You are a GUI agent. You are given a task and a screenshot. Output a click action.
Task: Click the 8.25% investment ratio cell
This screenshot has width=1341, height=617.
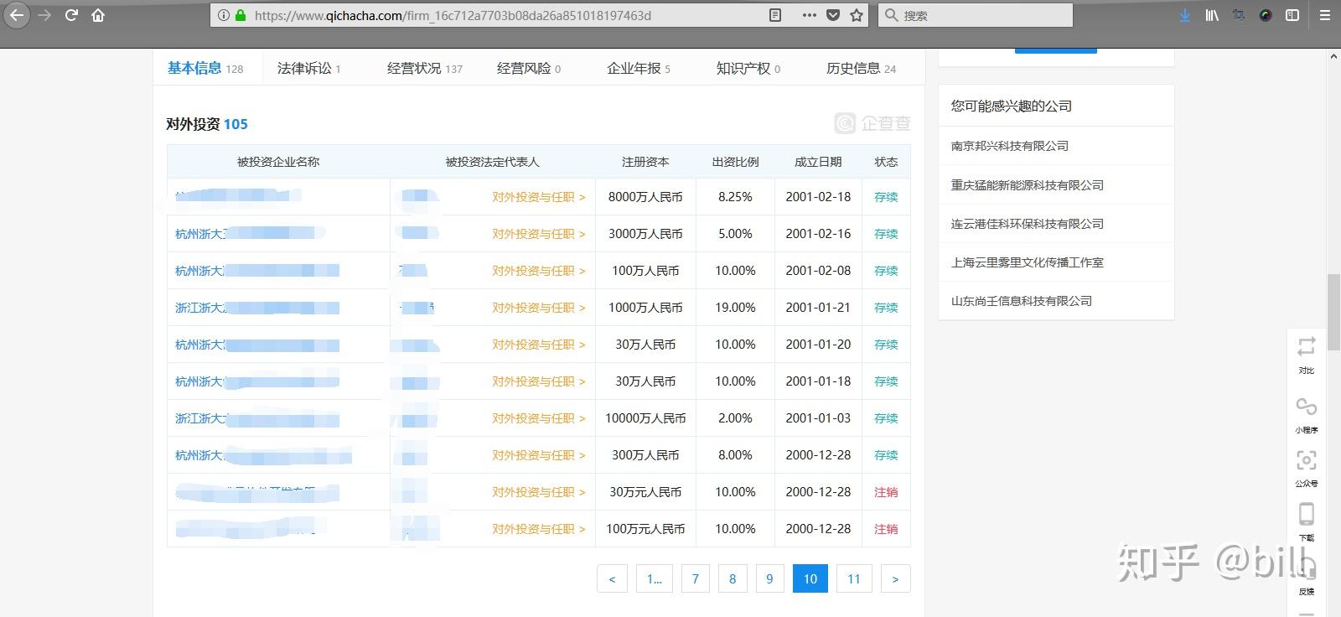point(735,197)
